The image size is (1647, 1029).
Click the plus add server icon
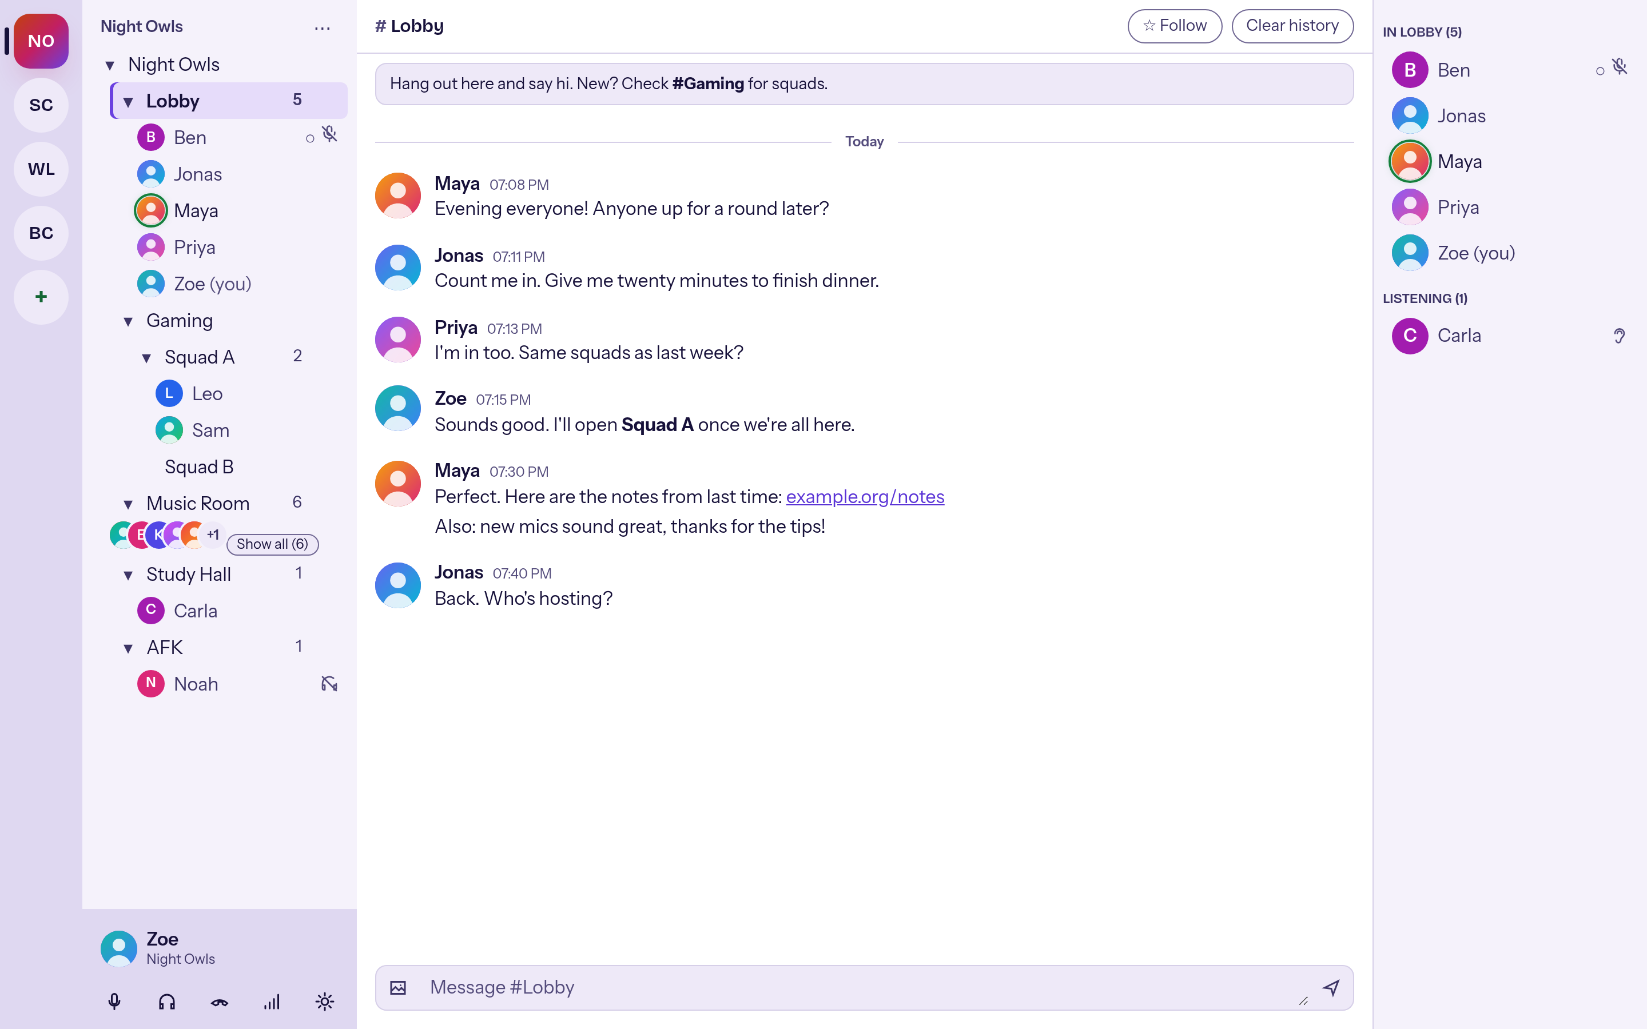pyautogui.click(x=41, y=297)
